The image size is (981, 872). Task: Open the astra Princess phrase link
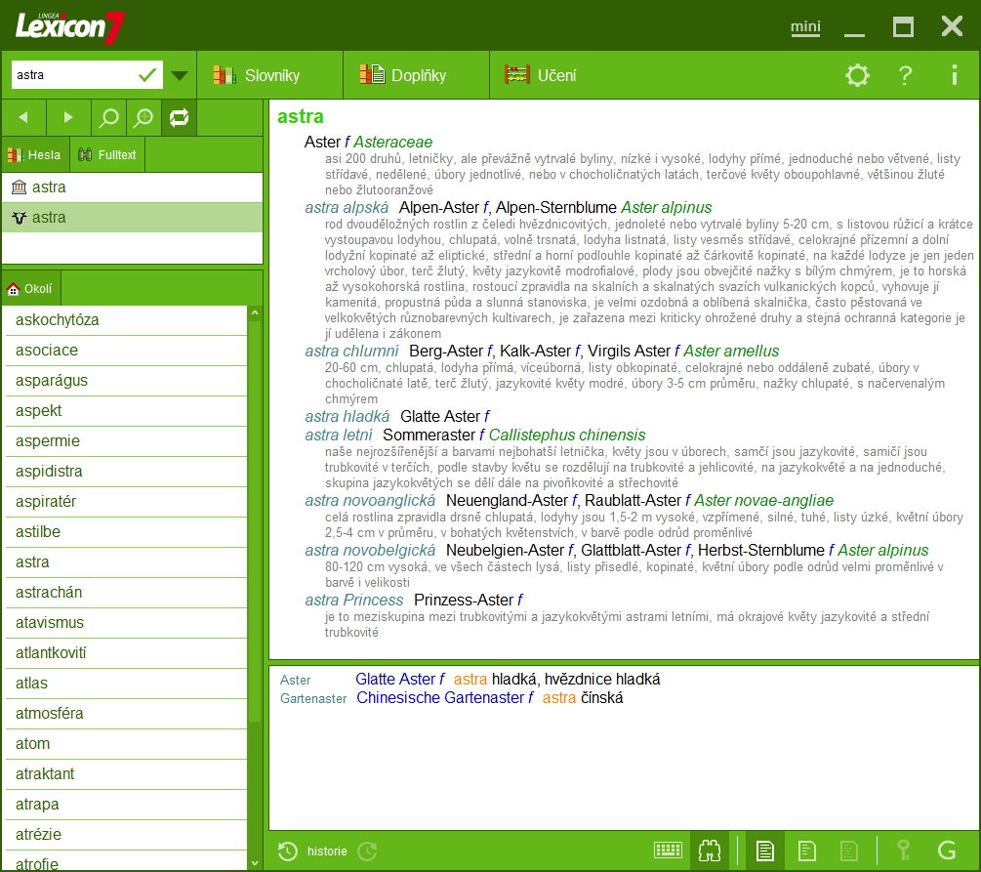click(x=354, y=601)
